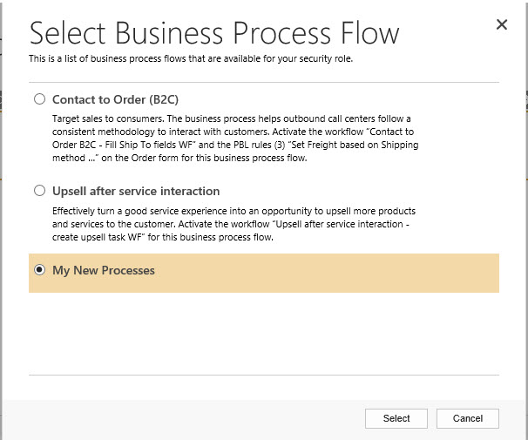
Task: Select the Contact to Order (B2C) radio button
Action: coord(39,99)
